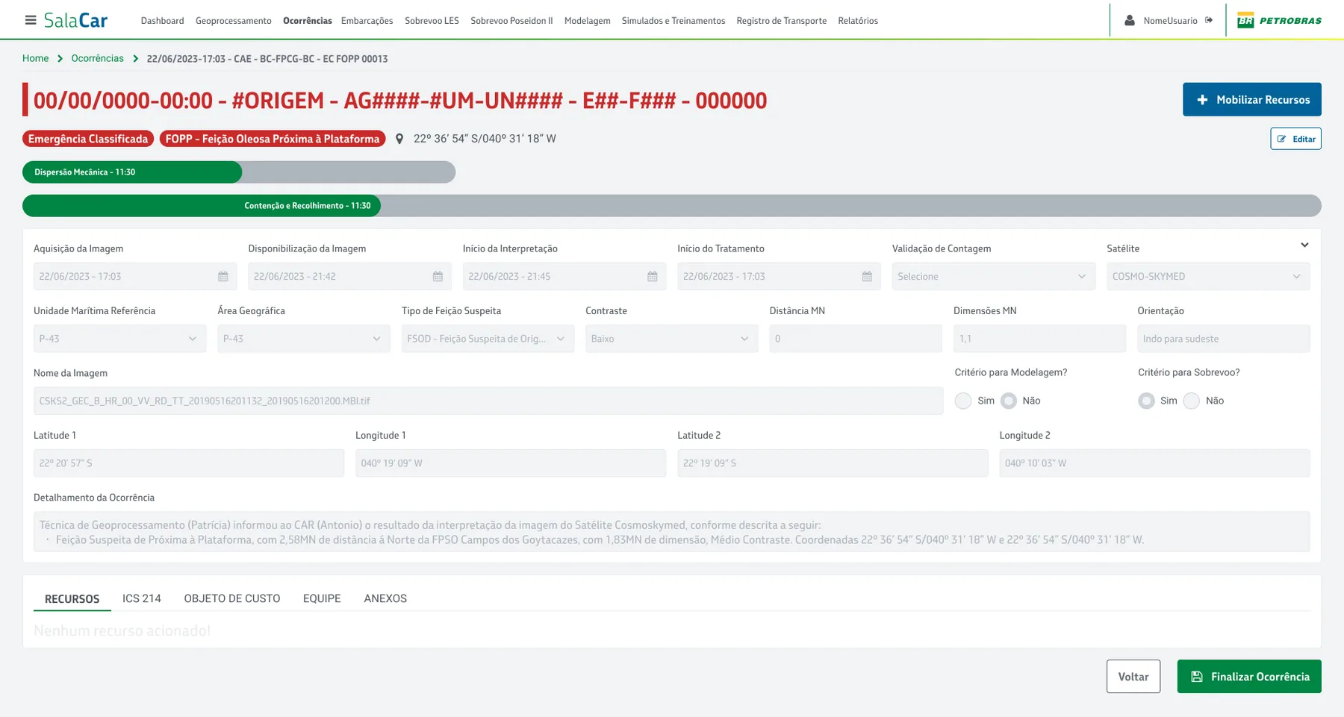Viewport: 1344px width, 717px height.
Task: Open calendar for Início do Tratamento
Action: (867, 277)
